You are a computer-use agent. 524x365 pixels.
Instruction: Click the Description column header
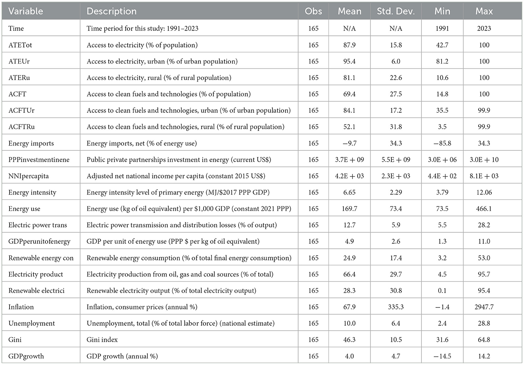pyautogui.click(x=111, y=11)
